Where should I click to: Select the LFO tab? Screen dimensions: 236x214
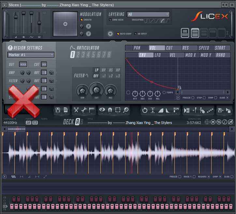click(157, 55)
